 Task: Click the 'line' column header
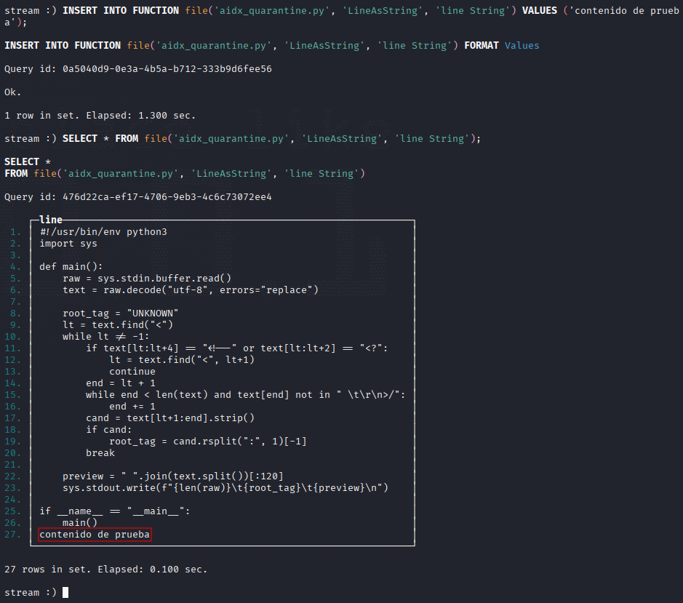[x=50, y=220]
